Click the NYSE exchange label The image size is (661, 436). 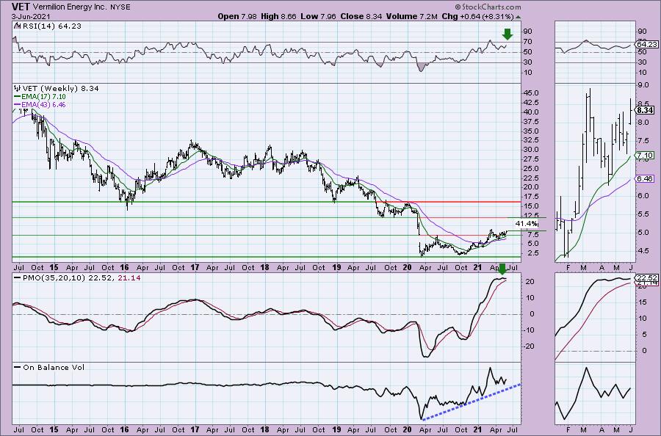point(119,7)
